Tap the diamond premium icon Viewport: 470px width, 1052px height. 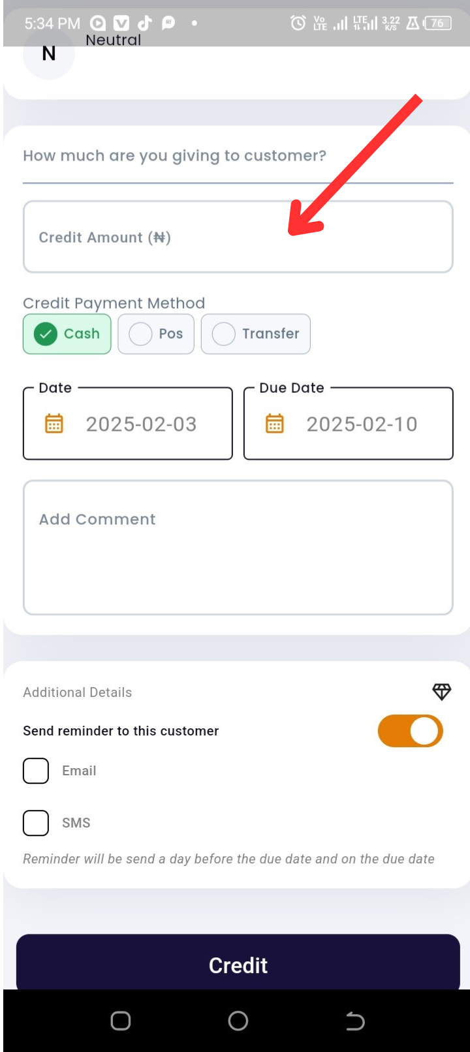coord(442,692)
